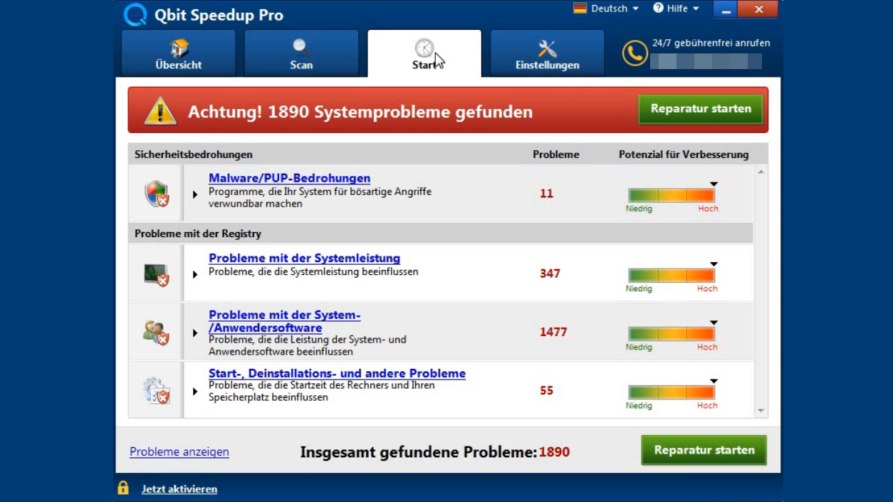This screenshot has height=502, width=893.
Task: Click the Systemleistung severity gauge bar
Action: (x=672, y=275)
